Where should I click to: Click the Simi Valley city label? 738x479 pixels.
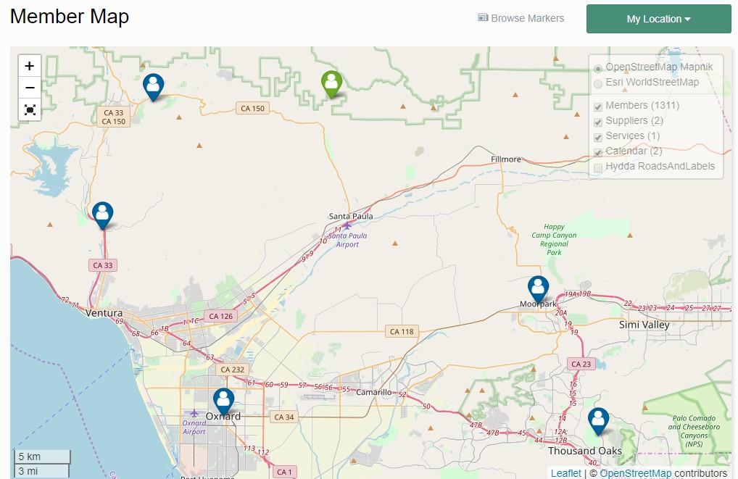(644, 325)
